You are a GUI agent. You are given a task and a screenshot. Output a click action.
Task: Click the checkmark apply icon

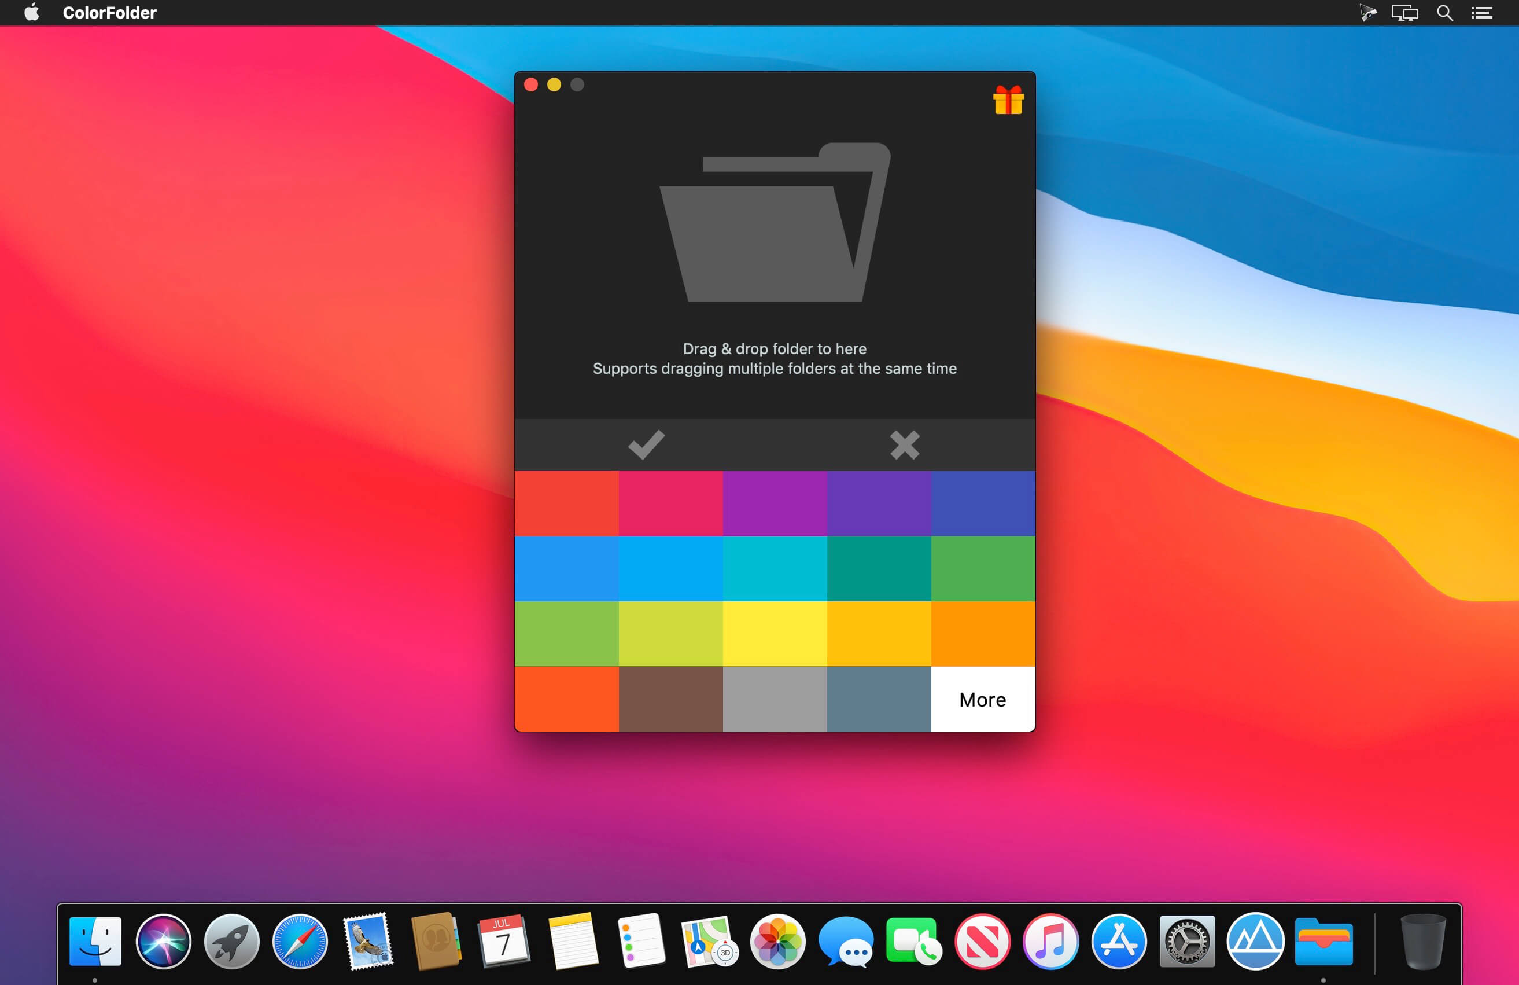(x=646, y=445)
